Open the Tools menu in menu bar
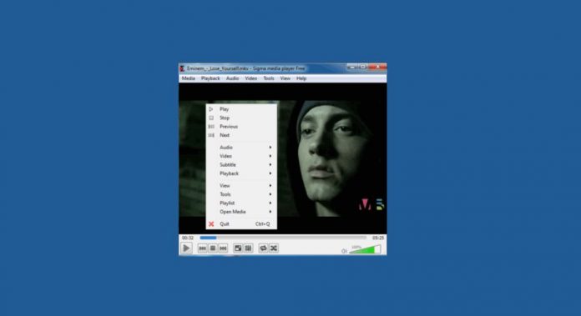Screen dimensions: 581x316 (269, 78)
